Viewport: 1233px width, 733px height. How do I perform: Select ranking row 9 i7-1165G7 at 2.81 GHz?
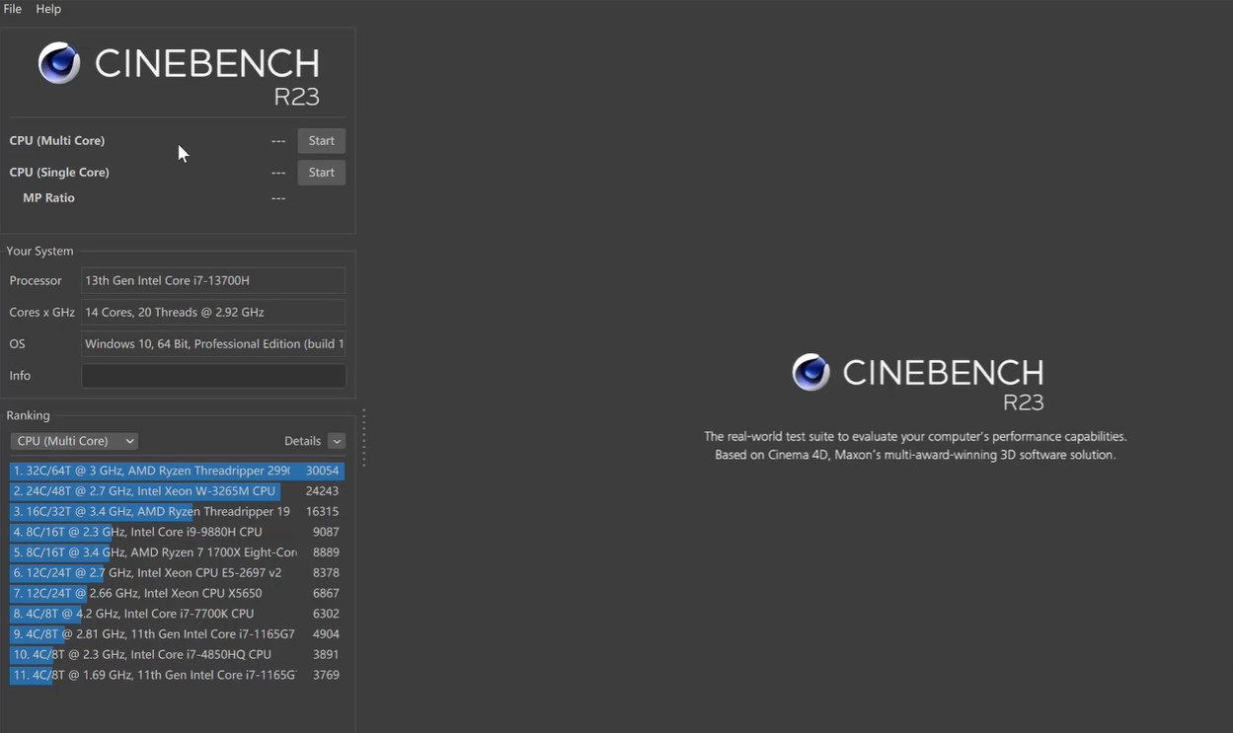pos(177,634)
